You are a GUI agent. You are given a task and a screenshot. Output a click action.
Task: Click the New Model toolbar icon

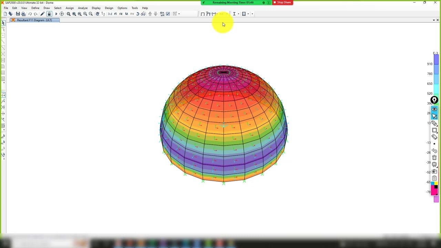point(5,14)
